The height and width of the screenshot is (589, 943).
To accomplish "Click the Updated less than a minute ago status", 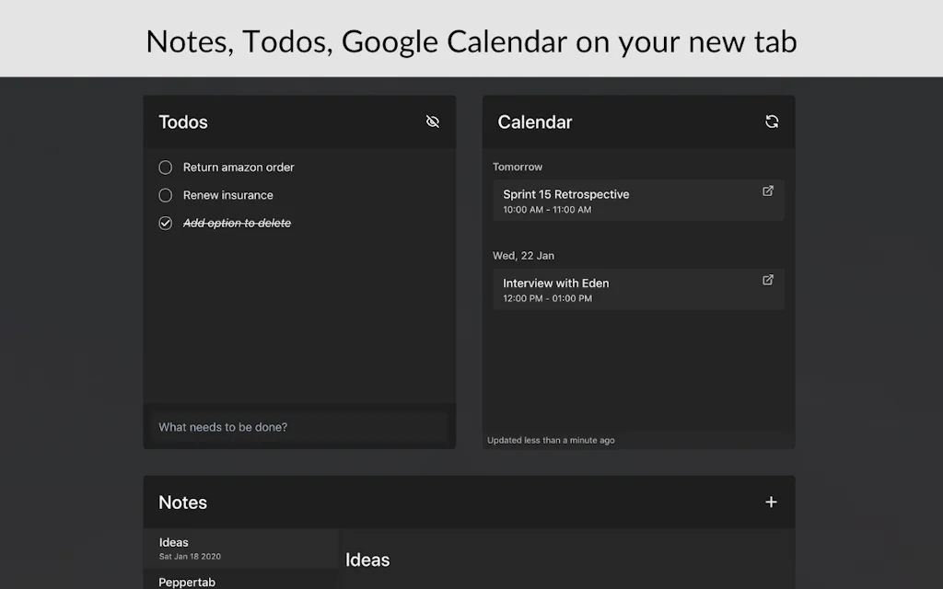I will (550, 440).
